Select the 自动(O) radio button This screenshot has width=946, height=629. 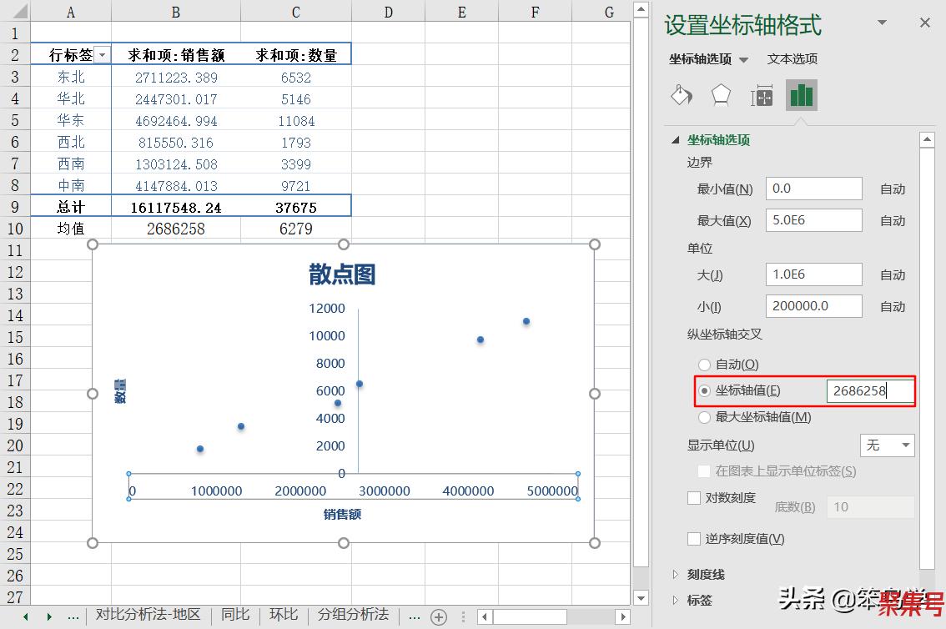coord(705,365)
